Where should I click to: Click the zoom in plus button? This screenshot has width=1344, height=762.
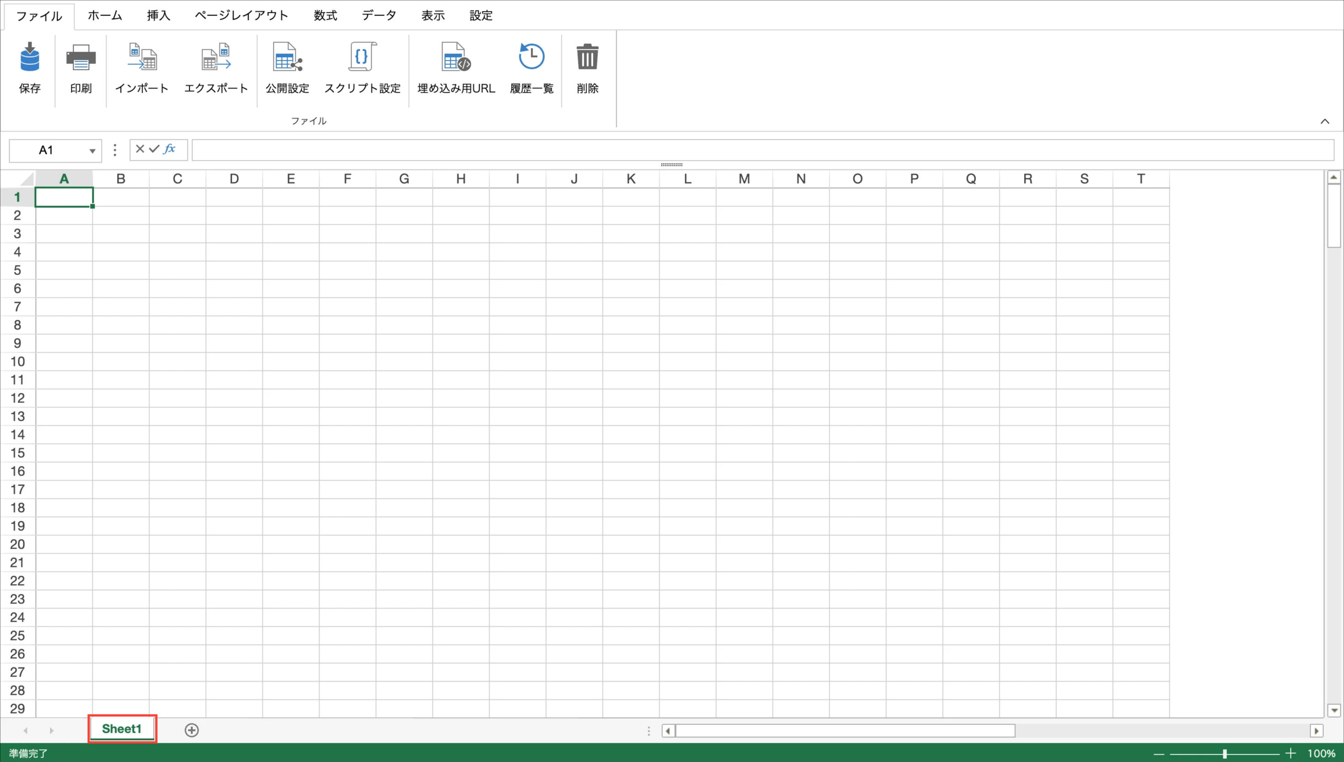(1291, 754)
